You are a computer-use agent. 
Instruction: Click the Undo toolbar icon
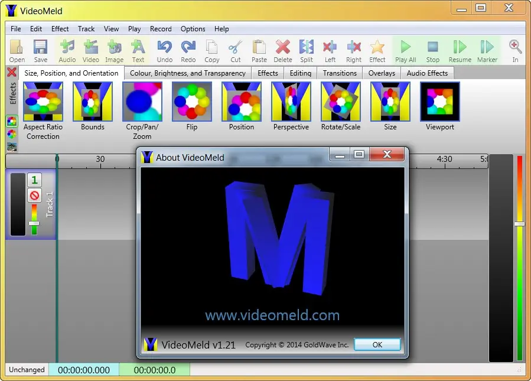165,51
